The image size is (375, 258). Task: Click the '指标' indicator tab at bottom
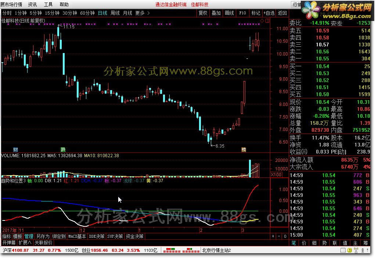(x=7, y=236)
